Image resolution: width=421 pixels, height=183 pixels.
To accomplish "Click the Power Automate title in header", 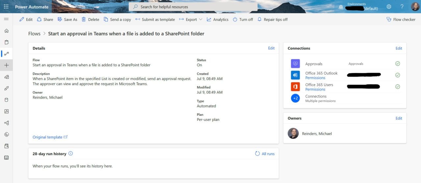I will (x=32, y=7).
